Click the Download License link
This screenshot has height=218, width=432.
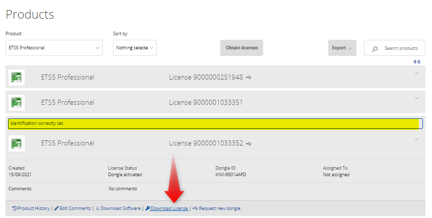click(169, 208)
